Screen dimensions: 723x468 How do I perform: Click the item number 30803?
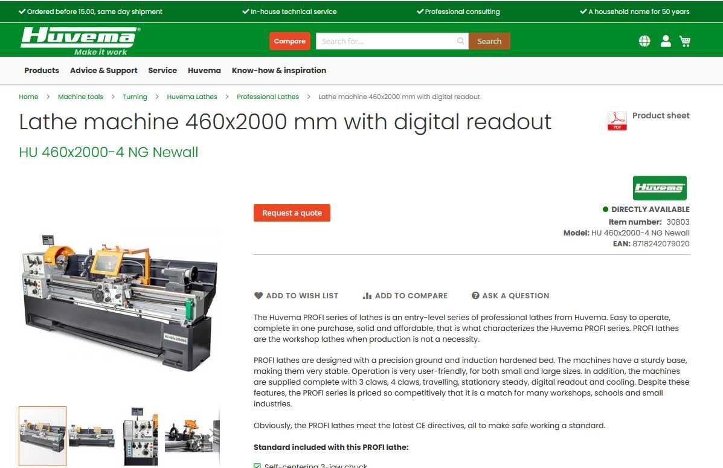pyautogui.click(x=678, y=222)
